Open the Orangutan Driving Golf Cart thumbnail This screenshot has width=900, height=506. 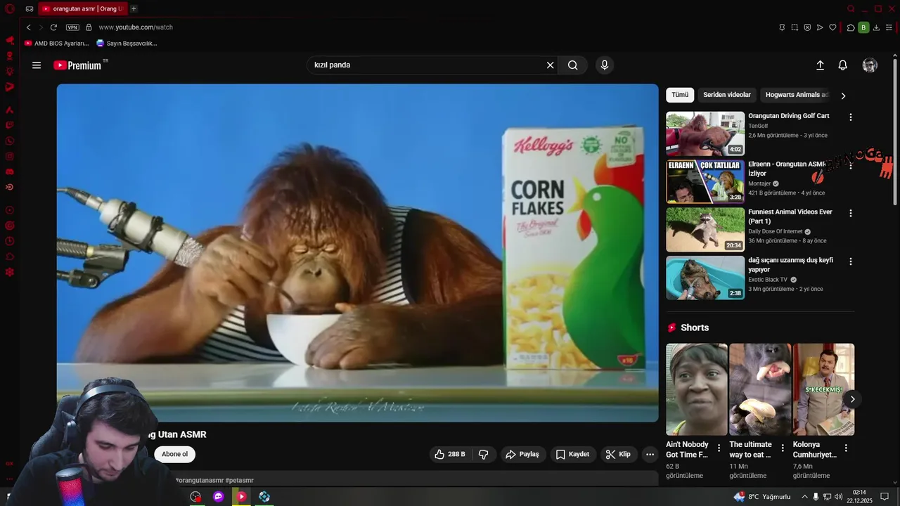tap(705, 134)
